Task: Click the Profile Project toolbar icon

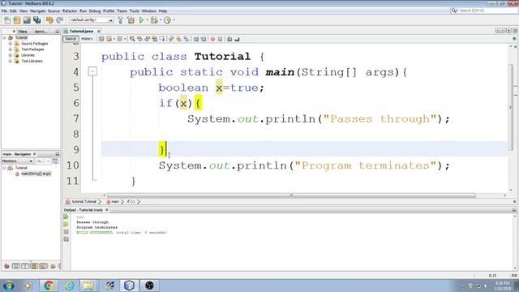Action: point(168,20)
